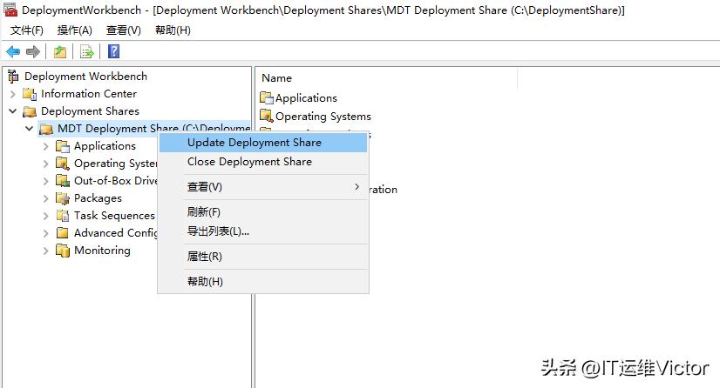Expand the Information Center node
This screenshot has height=388, width=720.
coord(13,94)
